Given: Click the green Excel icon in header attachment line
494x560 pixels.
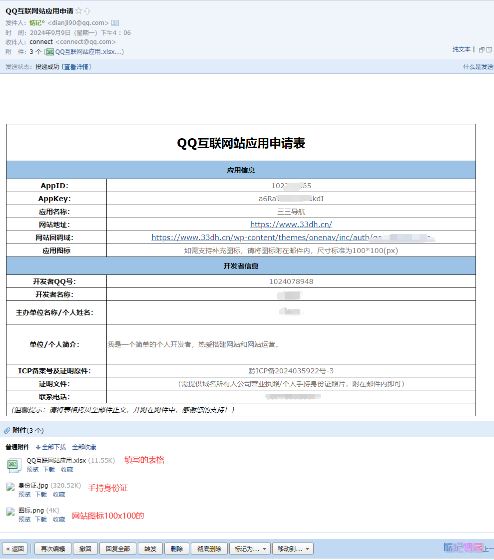Looking at the screenshot, I should (x=50, y=52).
